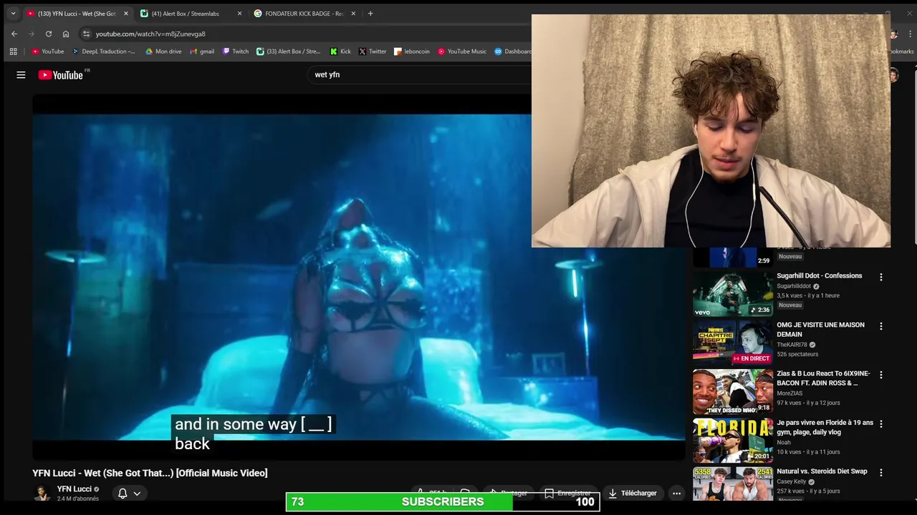Image resolution: width=917 pixels, height=515 pixels.
Task: View site information icon in address bar
Action: click(x=85, y=34)
